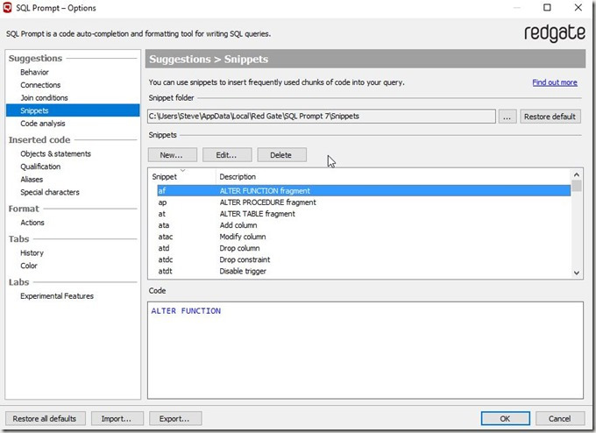
Task: Open the Behavior options page
Action: point(34,72)
